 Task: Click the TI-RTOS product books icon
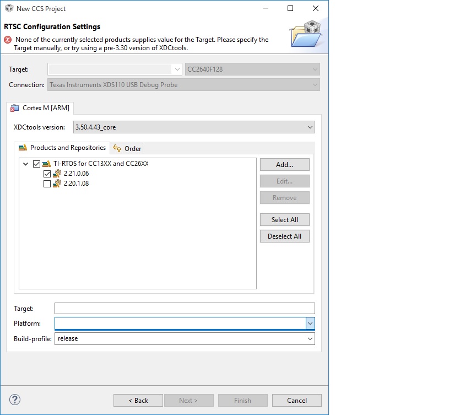[46, 164]
